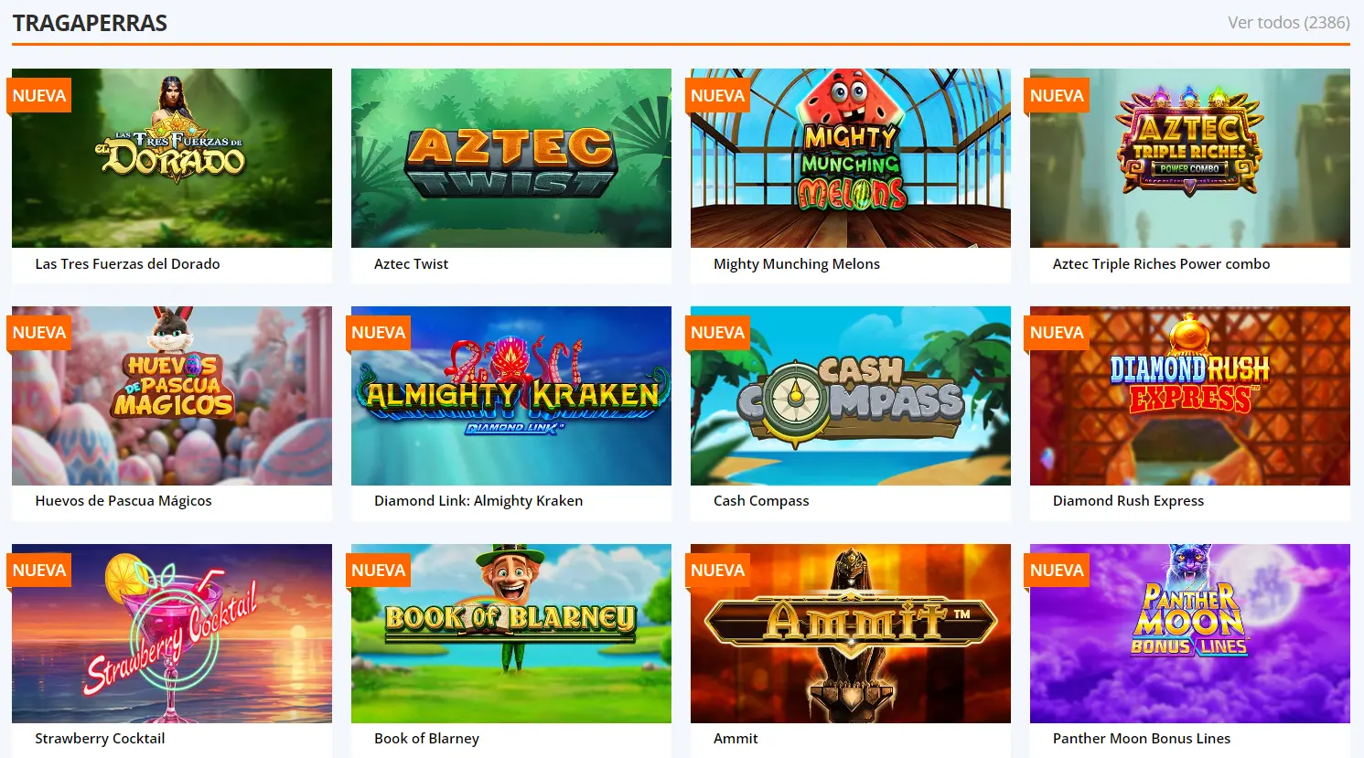Open Panther Moon Bonus Lines game image
The width and height of the screenshot is (1364, 758).
(x=1190, y=634)
